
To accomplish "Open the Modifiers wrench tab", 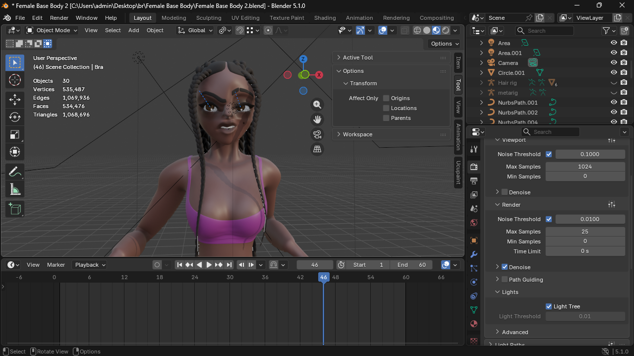I will click(474, 254).
